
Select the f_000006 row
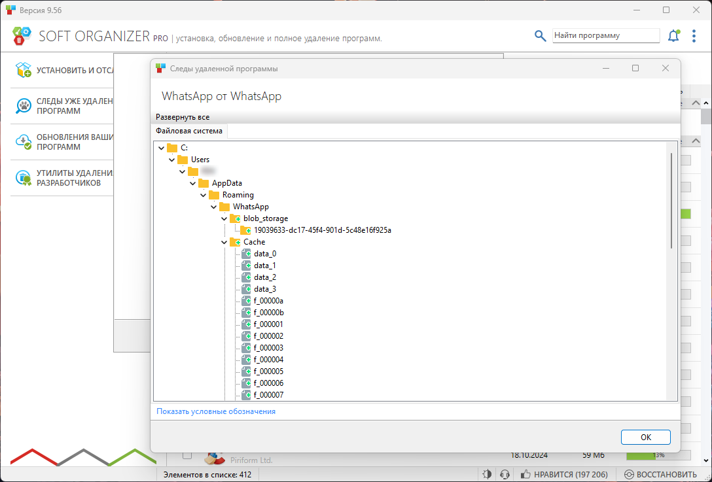click(268, 383)
